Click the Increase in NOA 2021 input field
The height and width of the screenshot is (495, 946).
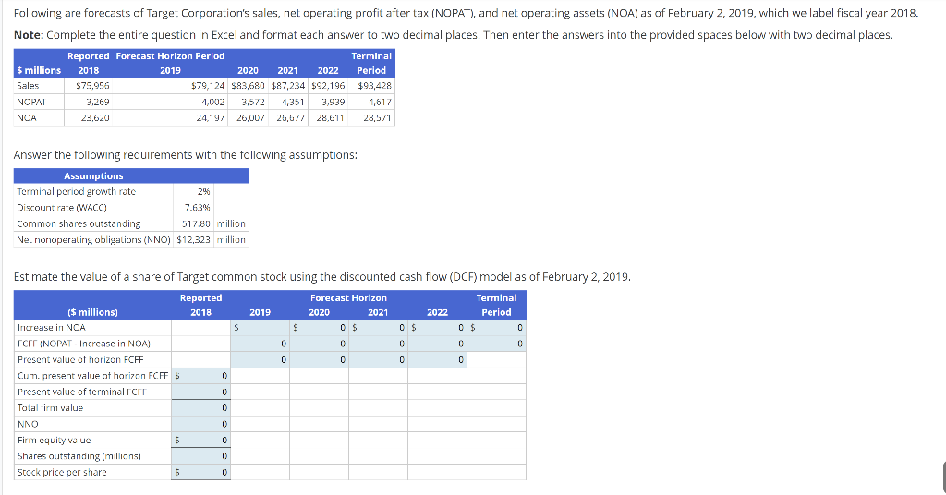point(378,328)
